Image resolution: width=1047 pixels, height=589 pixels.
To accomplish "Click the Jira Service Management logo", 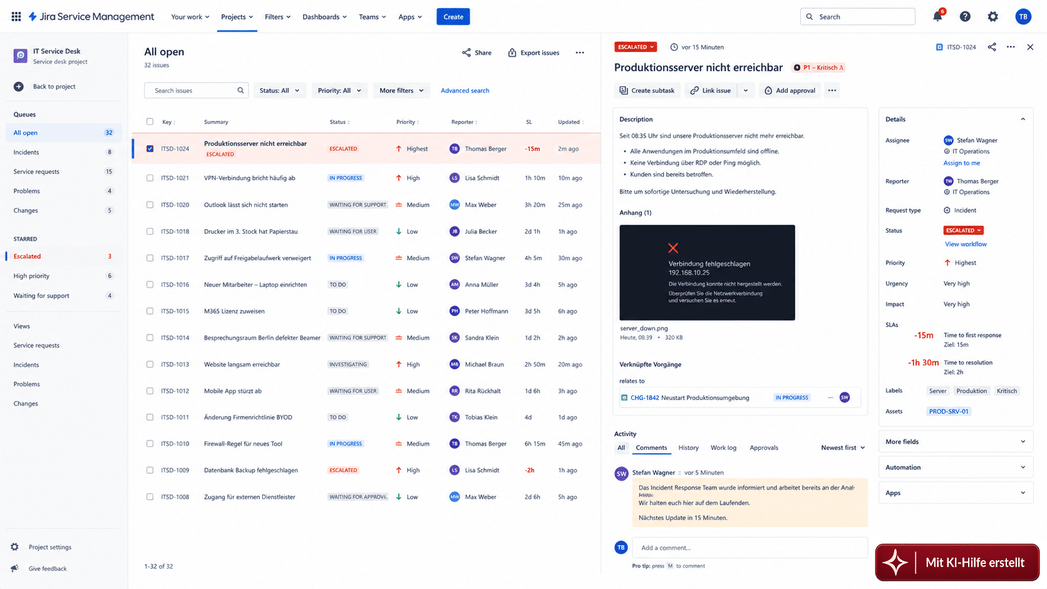I will coord(91,17).
